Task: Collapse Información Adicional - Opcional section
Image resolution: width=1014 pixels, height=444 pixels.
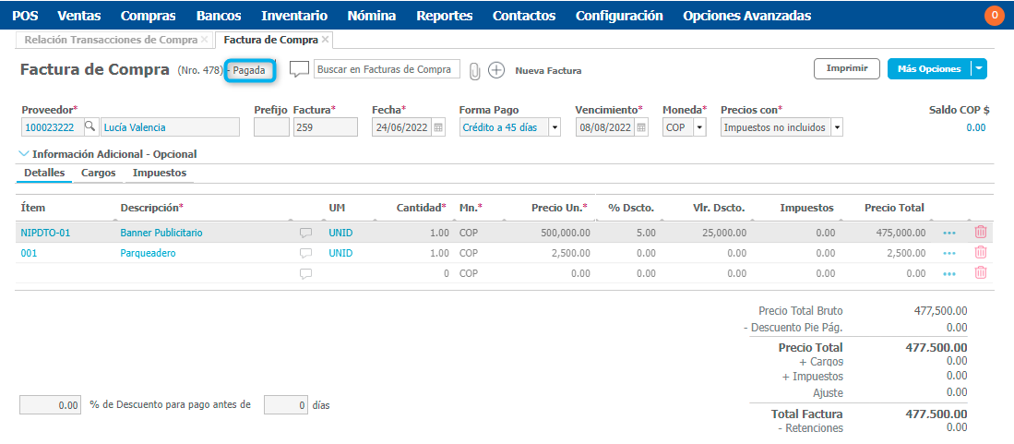Action: (23, 154)
